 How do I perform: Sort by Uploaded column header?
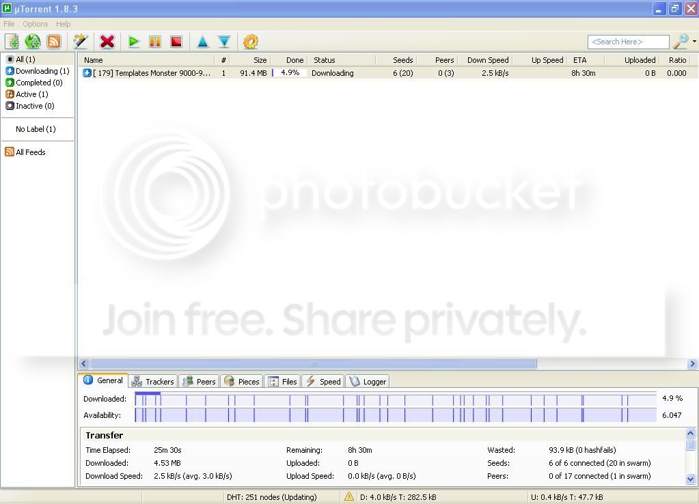tap(631, 59)
